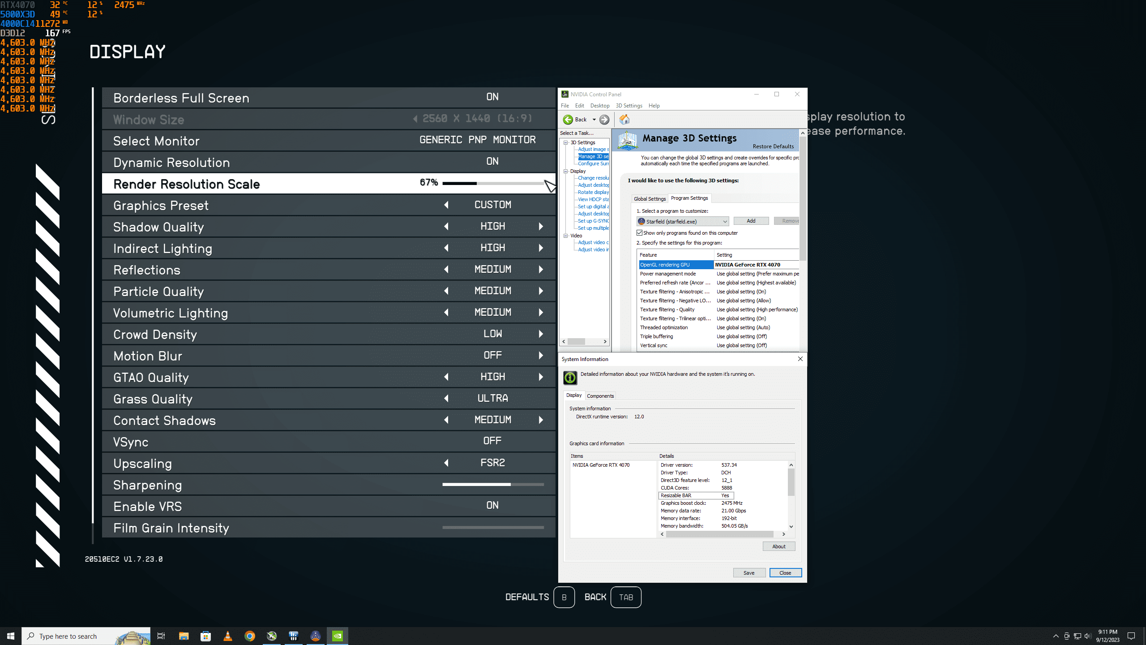1146x645 pixels.
Task: Change Upscaling with left arrow
Action: (446, 463)
